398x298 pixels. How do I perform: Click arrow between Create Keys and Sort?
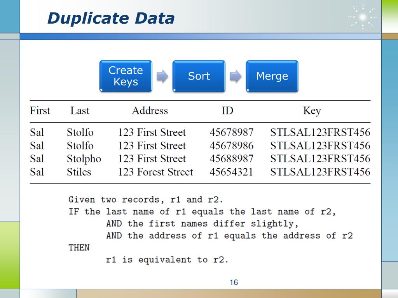tap(162, 76)
